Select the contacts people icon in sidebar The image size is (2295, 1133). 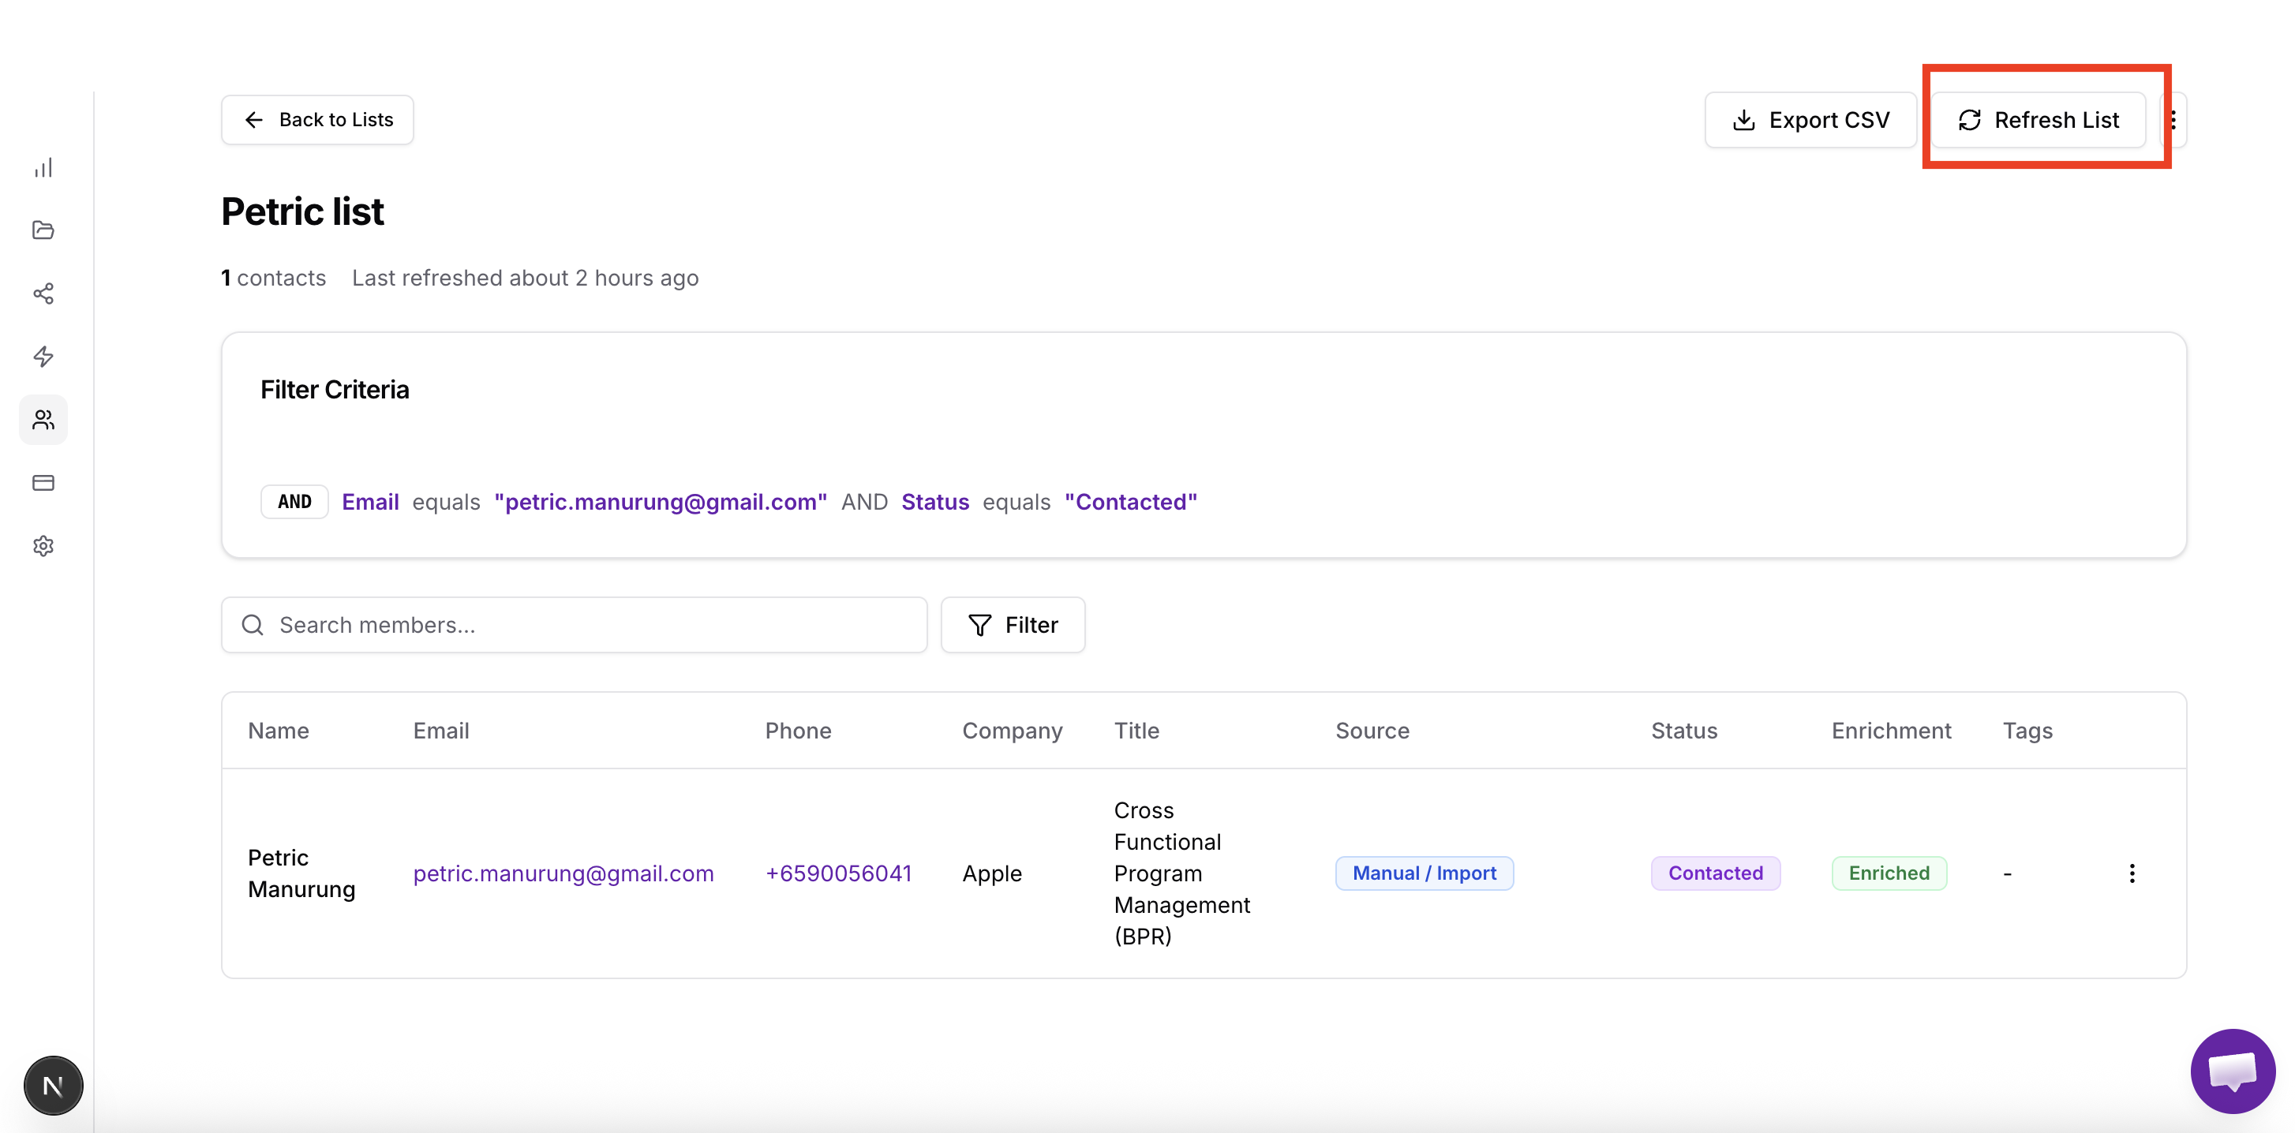[43, 420]
